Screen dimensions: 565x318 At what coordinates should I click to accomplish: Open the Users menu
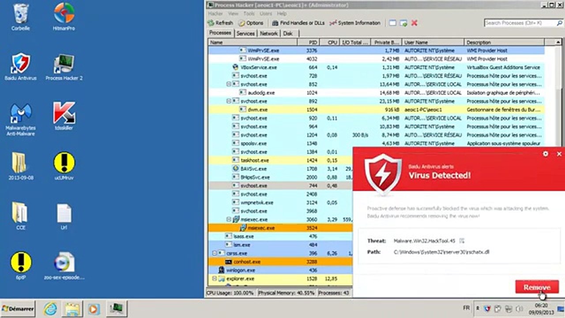(266, 14)
